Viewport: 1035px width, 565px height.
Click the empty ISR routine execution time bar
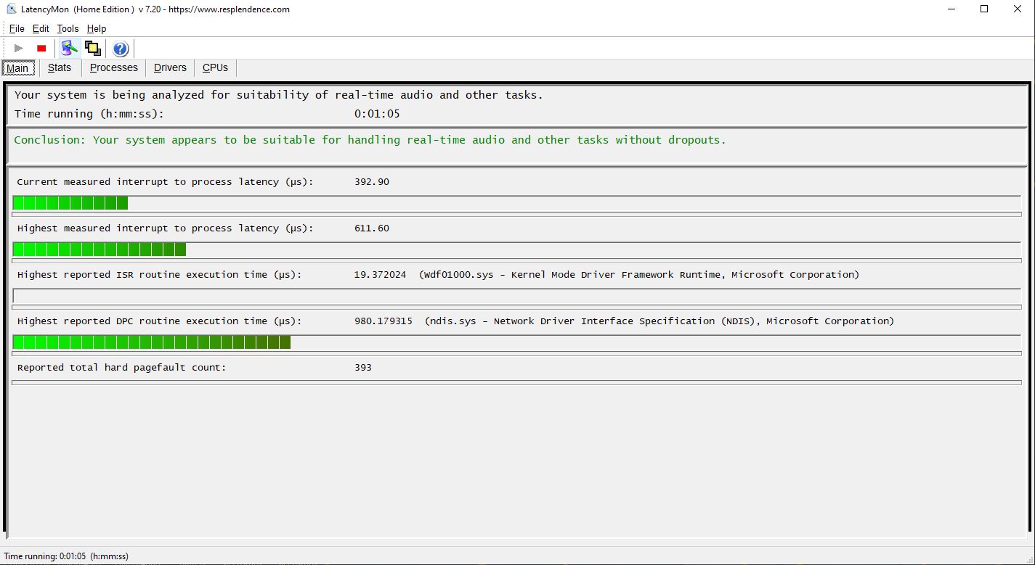516,296
